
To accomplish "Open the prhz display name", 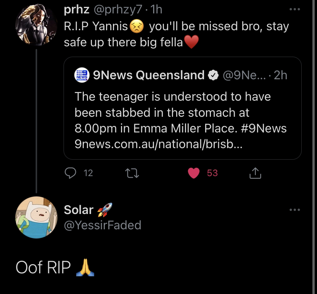I will tap(77, 10).
